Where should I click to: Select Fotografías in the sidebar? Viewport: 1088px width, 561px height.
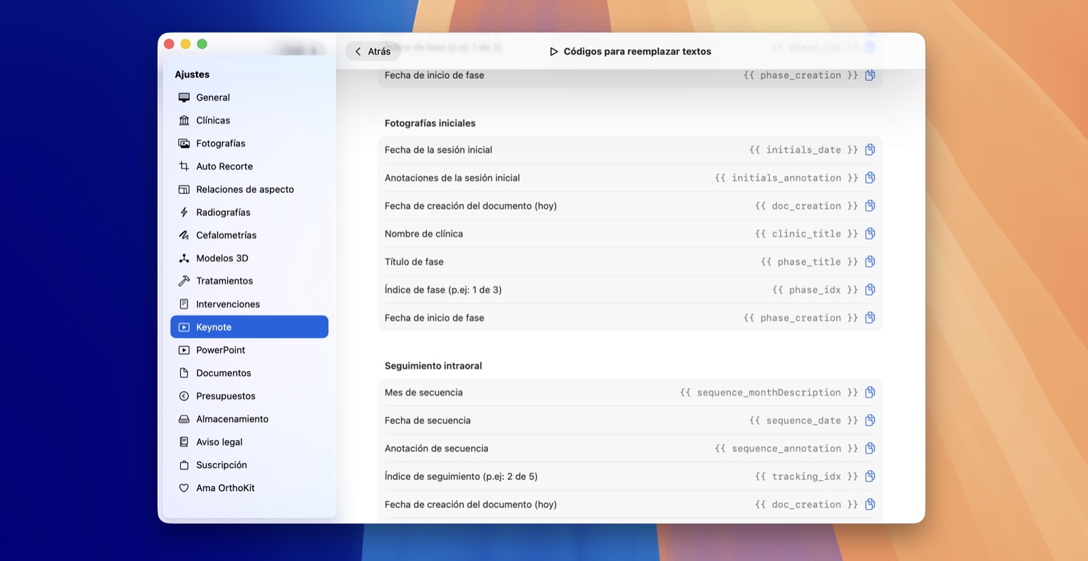[249, 143]
